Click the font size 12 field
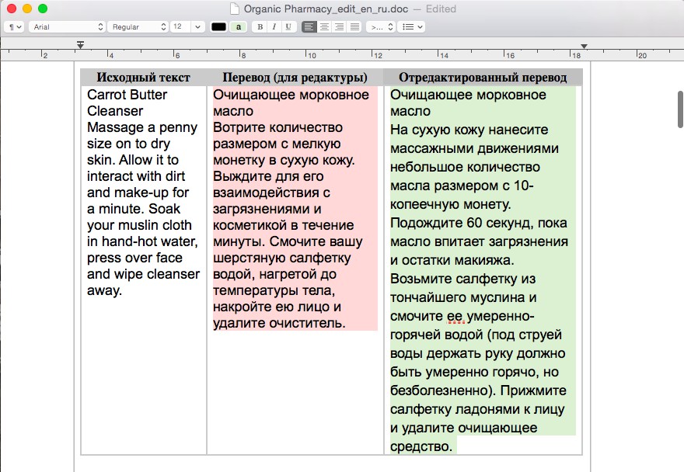This screenshot has height=472, width=684. click(x=180, y=26)
